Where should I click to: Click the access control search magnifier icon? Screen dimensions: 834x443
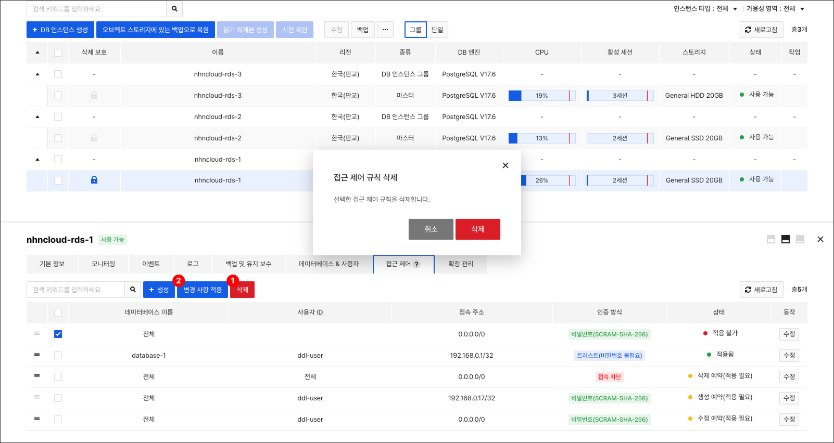133,290
